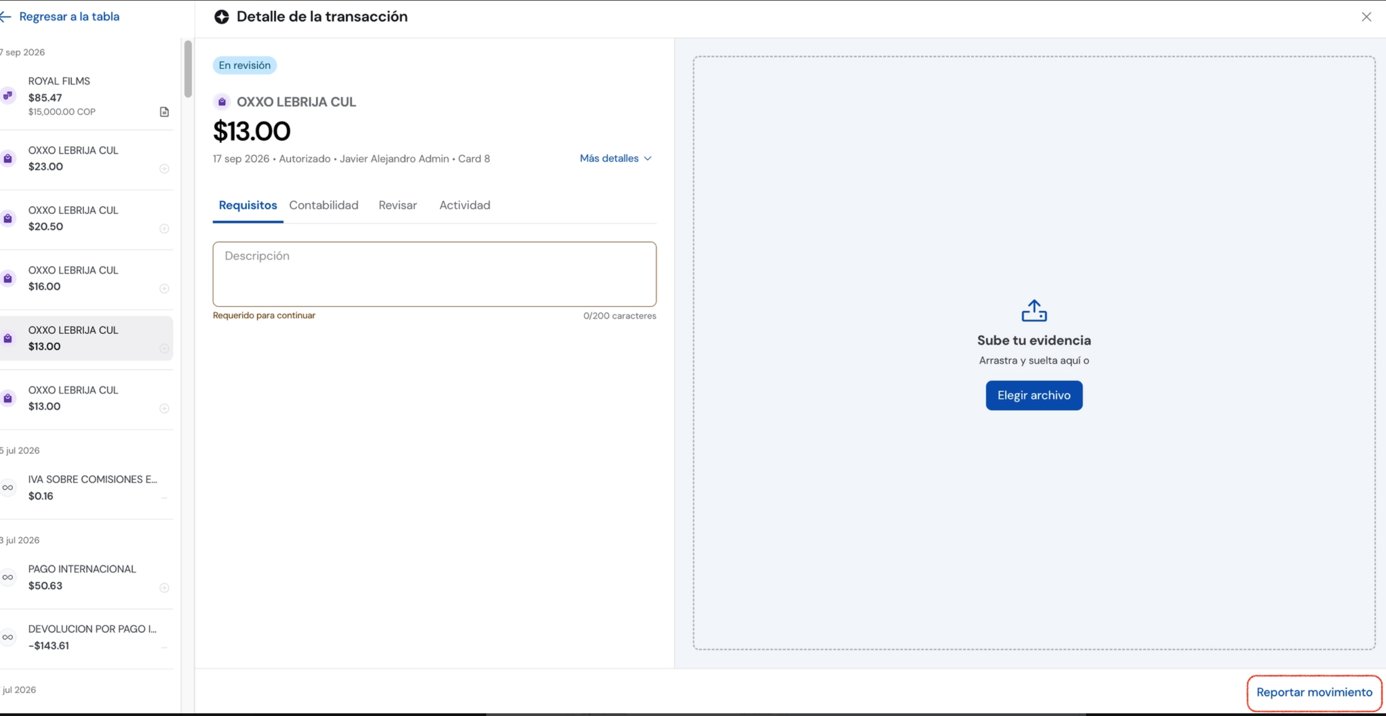The width and height of the screenshot is (1386, 716).
Task: Click the plus icon on PAGO INTERNACIONAL row
Action: point(164,588)
